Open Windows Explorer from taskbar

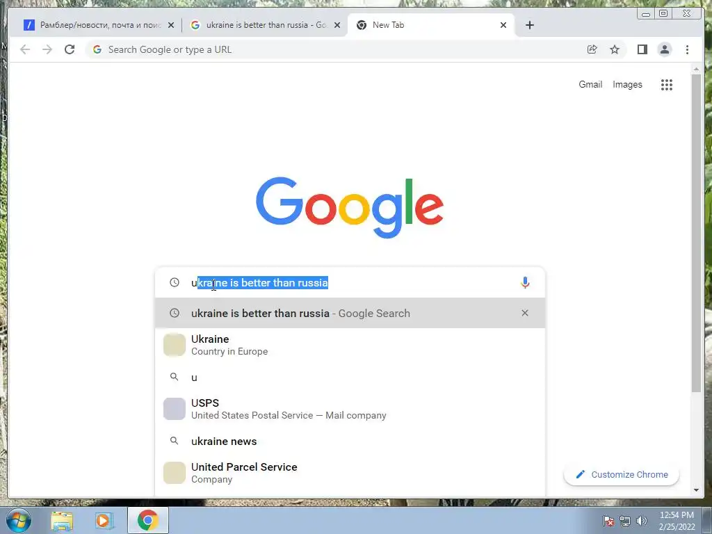pos(62,521)
